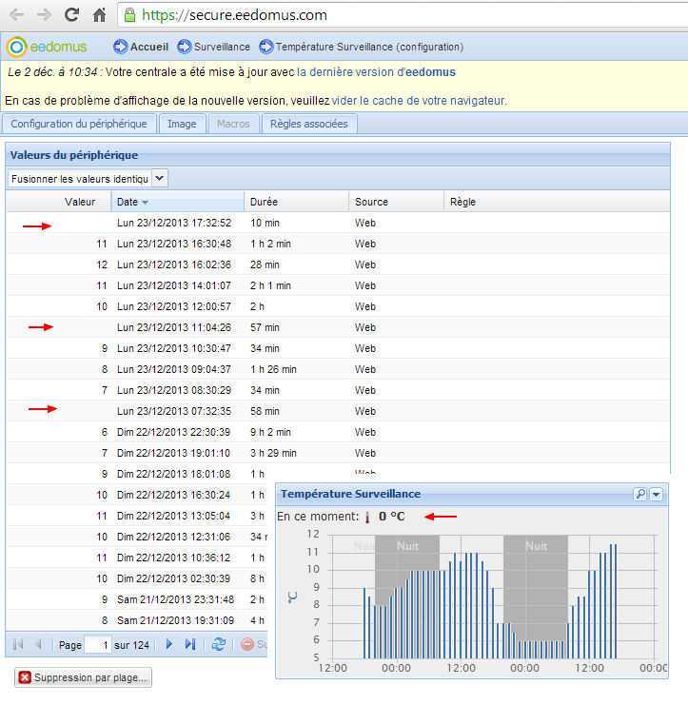Click the arrow icon beside Surveillance

point(184,47)
